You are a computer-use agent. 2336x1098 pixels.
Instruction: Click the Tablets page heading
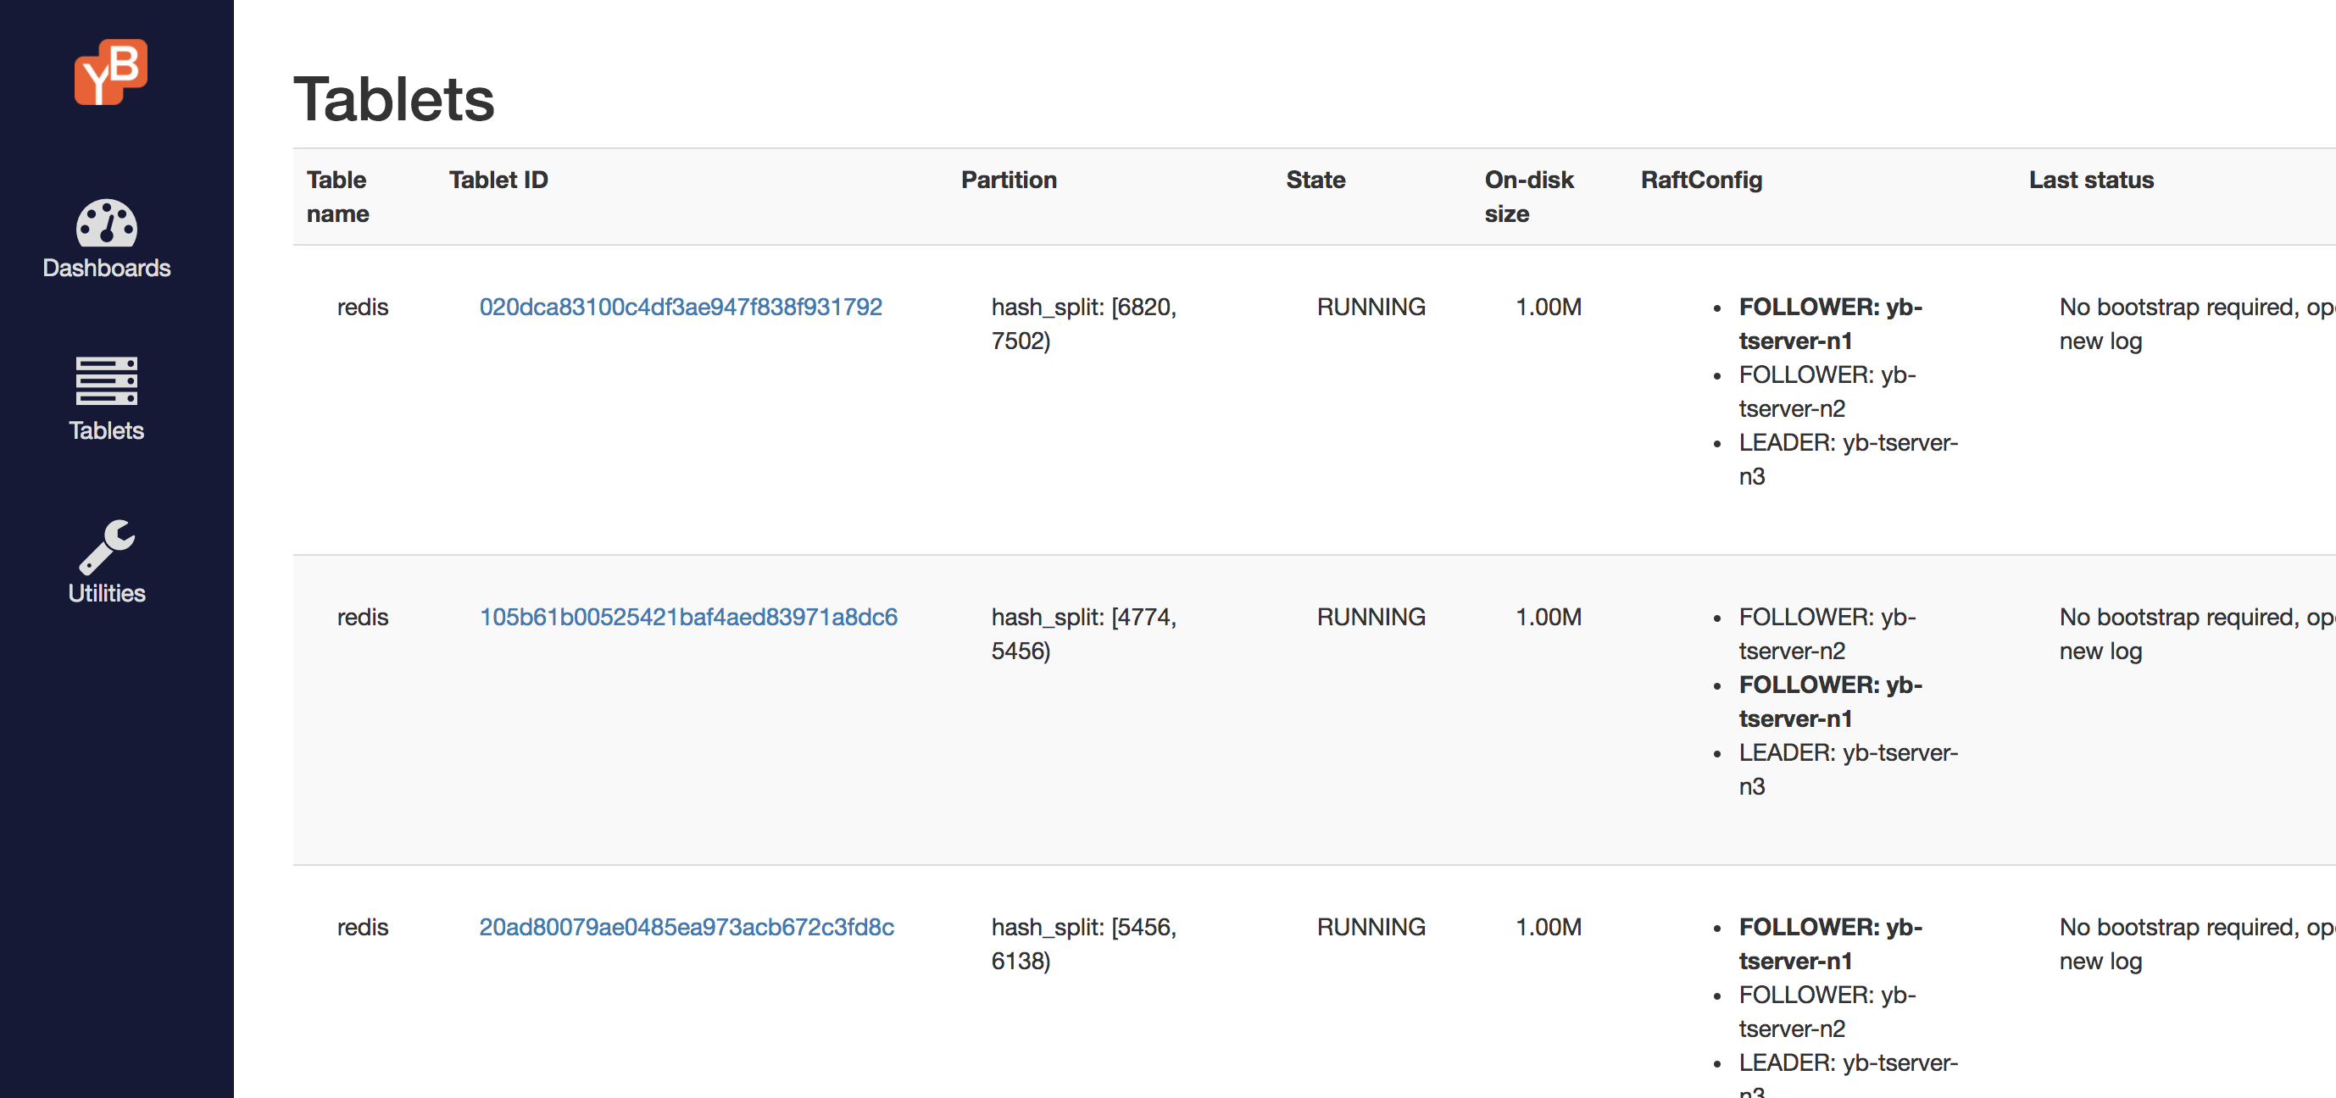click(393, 98)
